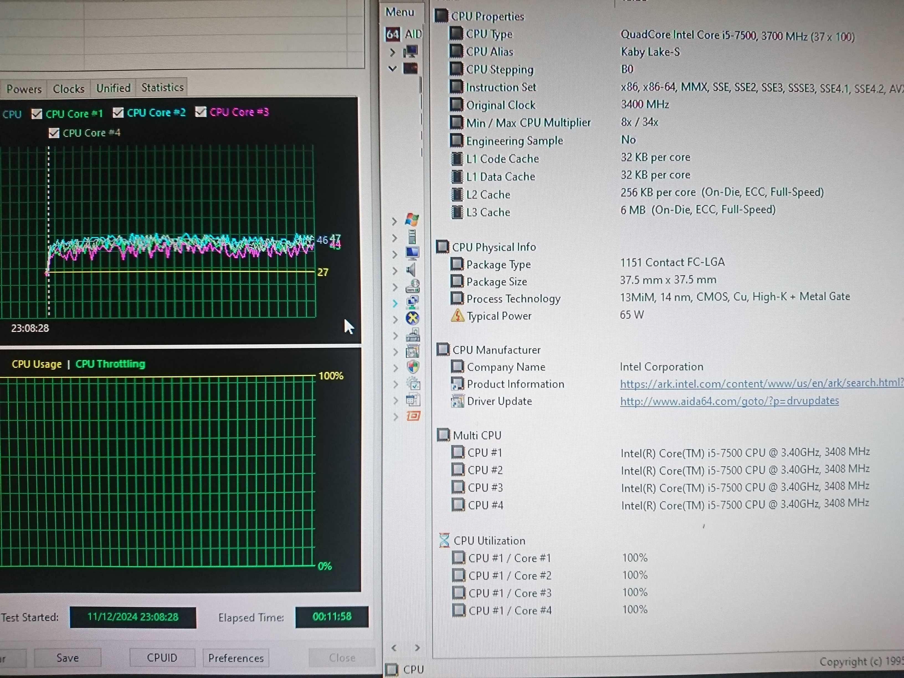This screenshot has width=904, height=678.
Task: Select the Software icon in tree
Action: pyautogui.click(x=413, y=351)
